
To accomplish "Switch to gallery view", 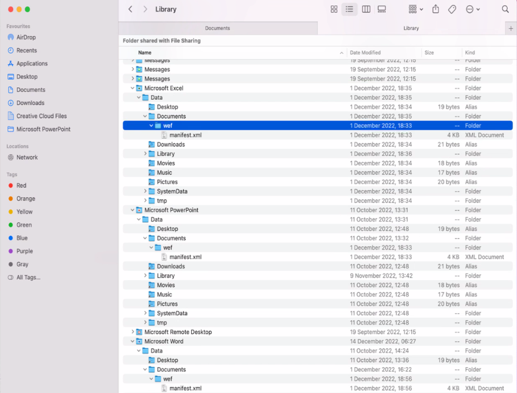I will coord(382,9).
